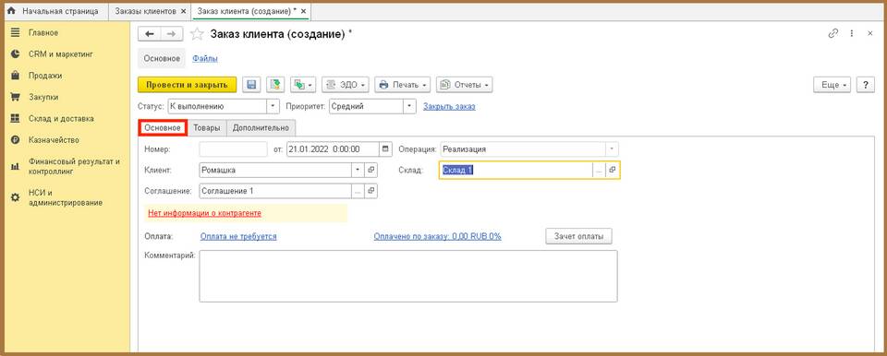Open the Файлы link
887x356 pixels.
click(205, 58)
